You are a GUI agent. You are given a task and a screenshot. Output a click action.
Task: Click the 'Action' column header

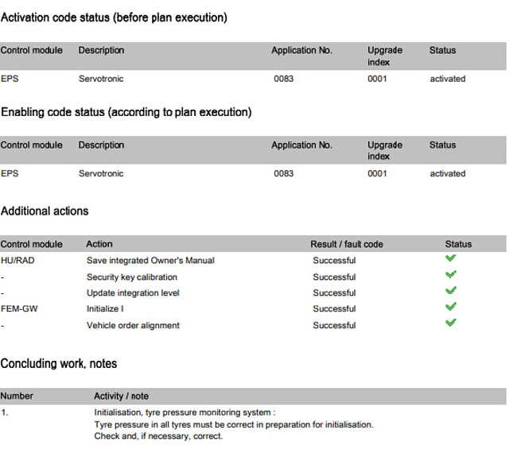[99, 244]
